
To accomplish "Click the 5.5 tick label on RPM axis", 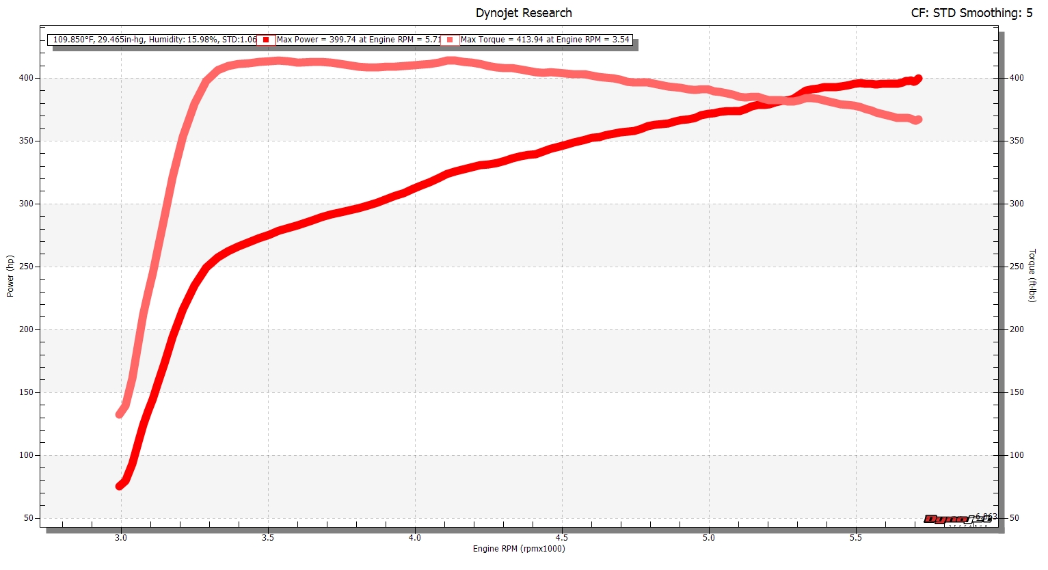I will click(856, 538).
